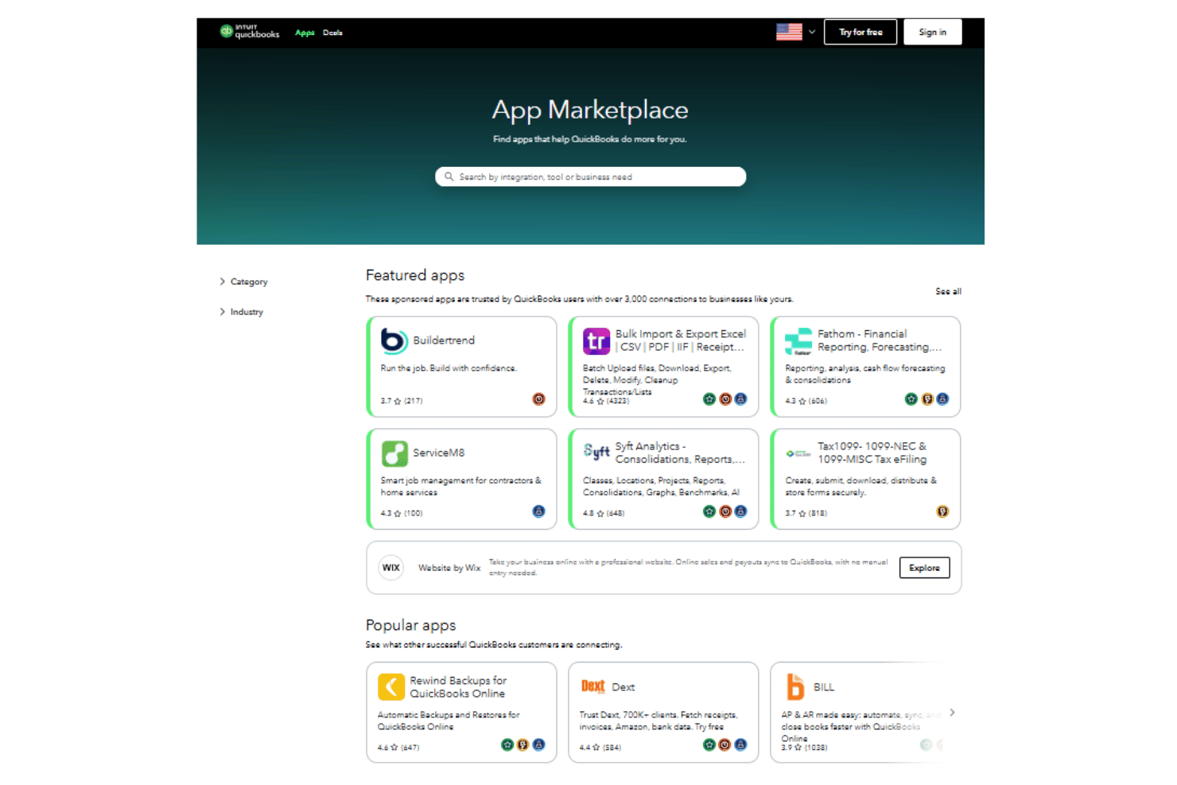Open Tax1099 1099-NEC eFiling title
This screenshot has width=1177, height=785.
(x=872, y=453)
